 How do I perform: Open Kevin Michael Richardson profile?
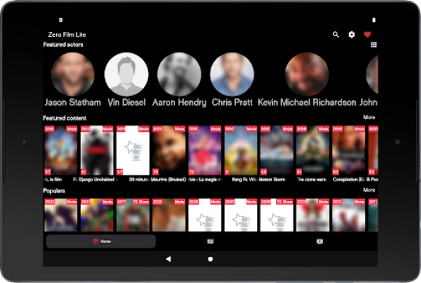coord(307,74)
